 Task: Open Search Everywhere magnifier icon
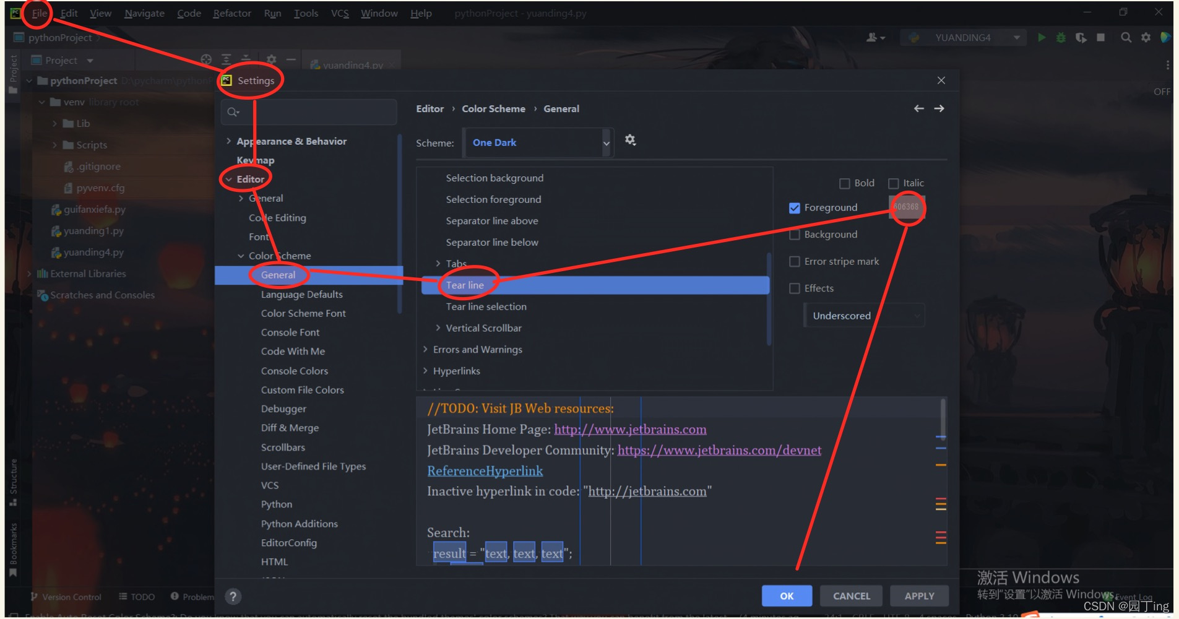click(1126, 38)
